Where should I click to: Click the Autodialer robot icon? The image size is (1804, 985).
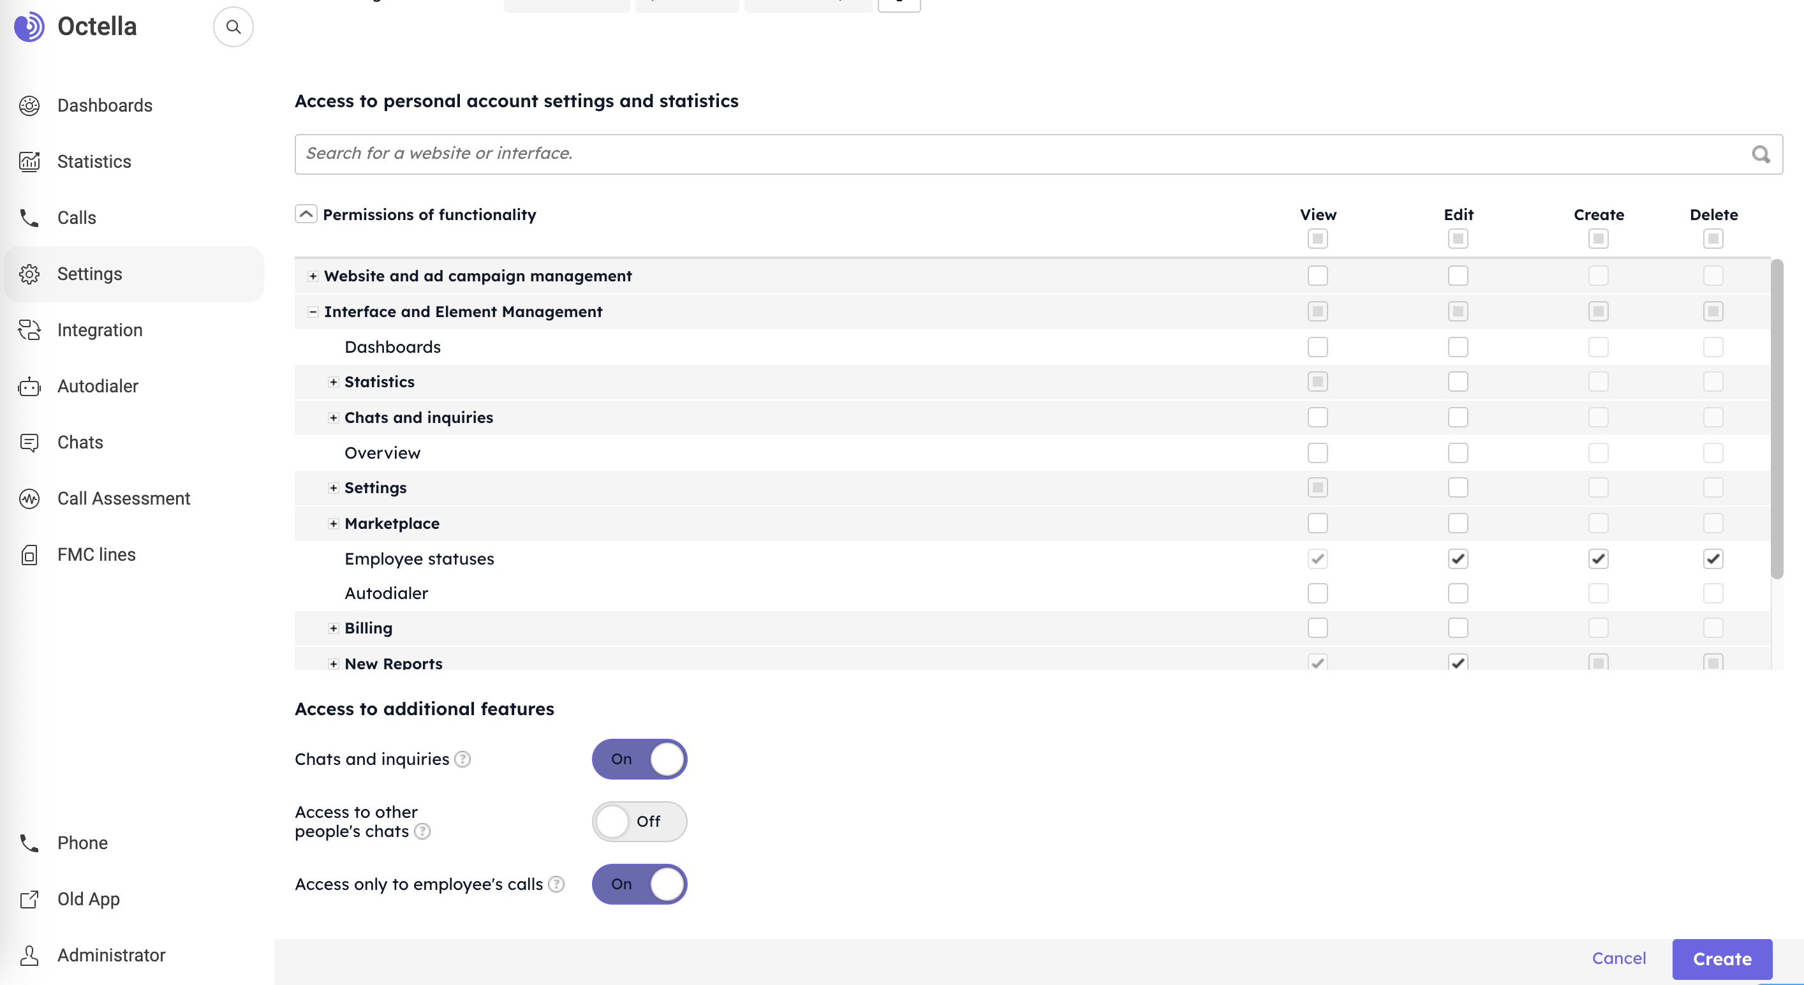click(29, 387)
